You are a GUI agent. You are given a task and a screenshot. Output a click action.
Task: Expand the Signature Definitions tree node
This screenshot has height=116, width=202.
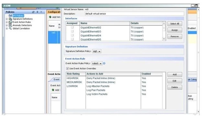[x=7, y=19]
